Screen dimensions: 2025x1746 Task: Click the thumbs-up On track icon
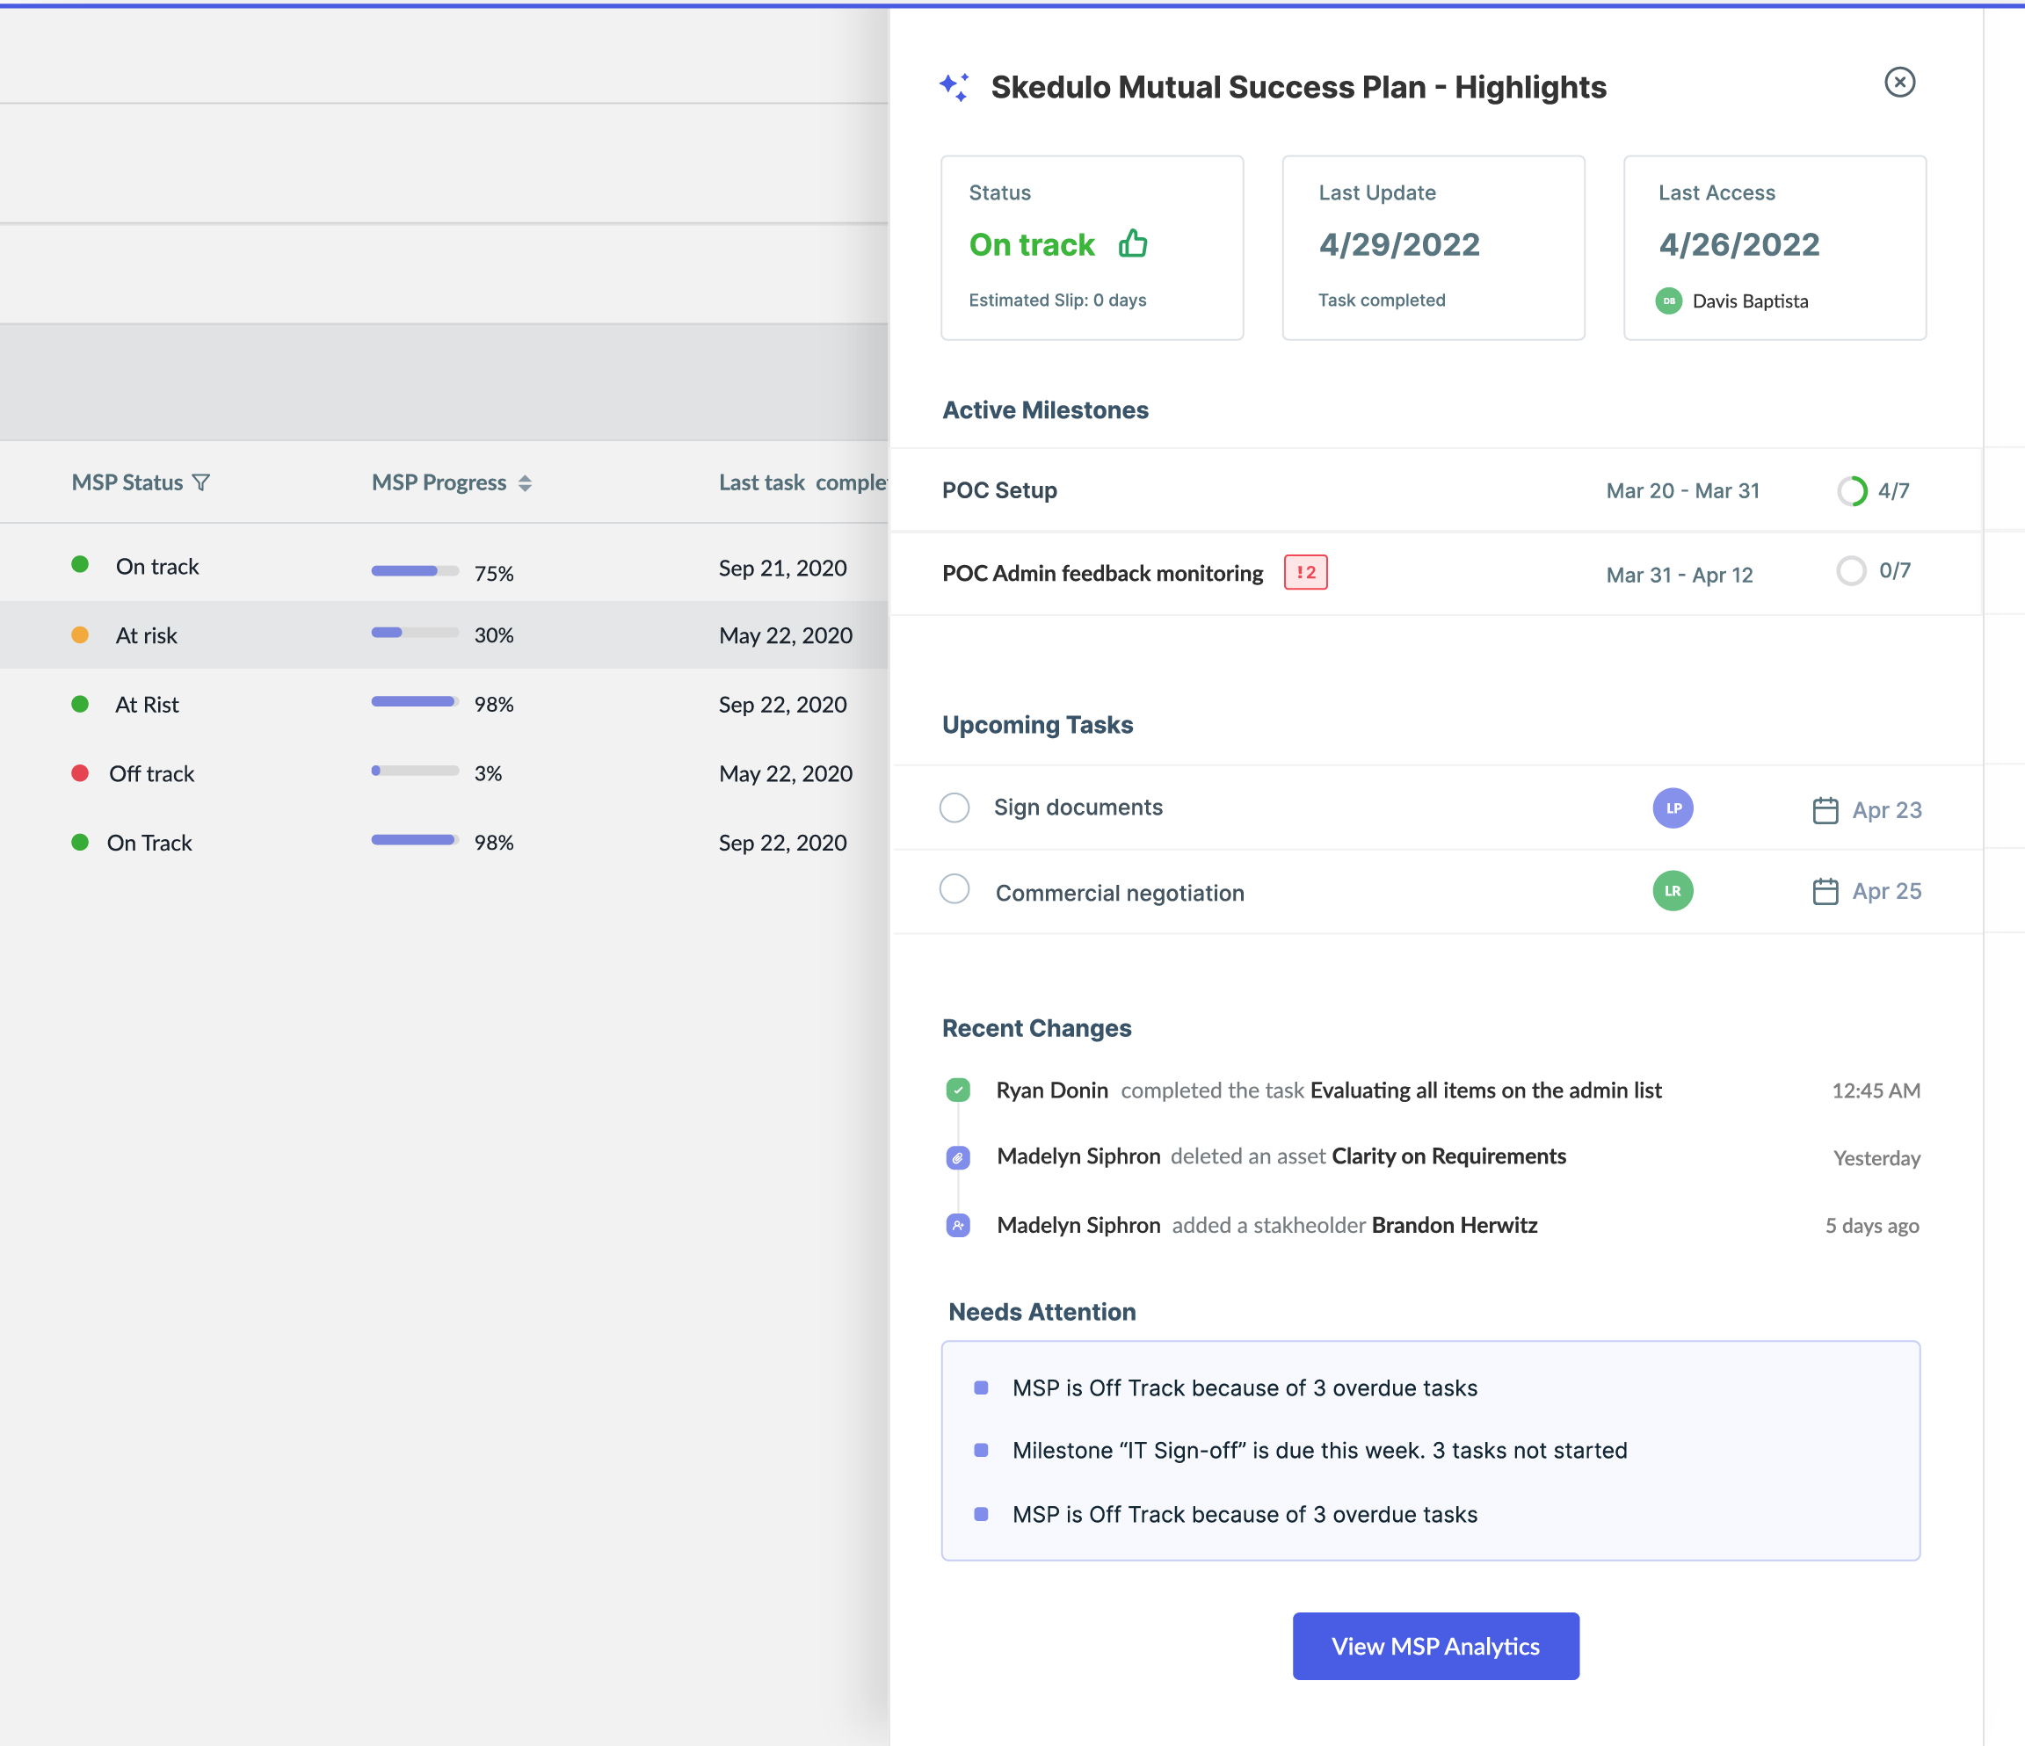(x=1133, y=243)
